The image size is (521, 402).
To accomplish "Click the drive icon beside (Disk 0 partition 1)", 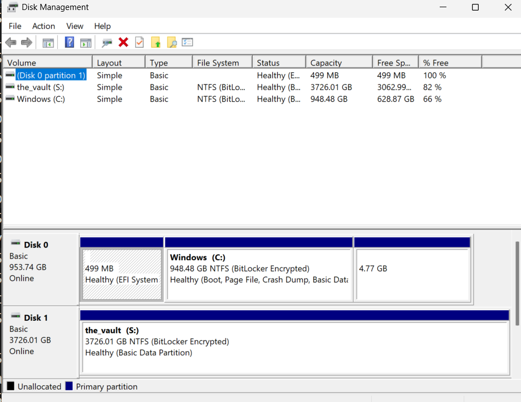I will (11, 75).
